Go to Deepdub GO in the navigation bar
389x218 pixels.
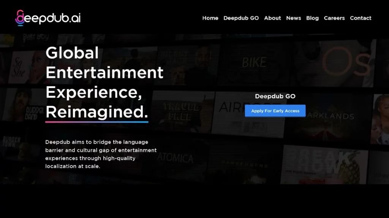[241, 18]
